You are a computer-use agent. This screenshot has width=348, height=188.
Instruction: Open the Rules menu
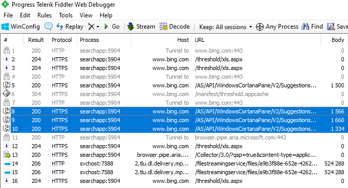(x=44, y=15)
